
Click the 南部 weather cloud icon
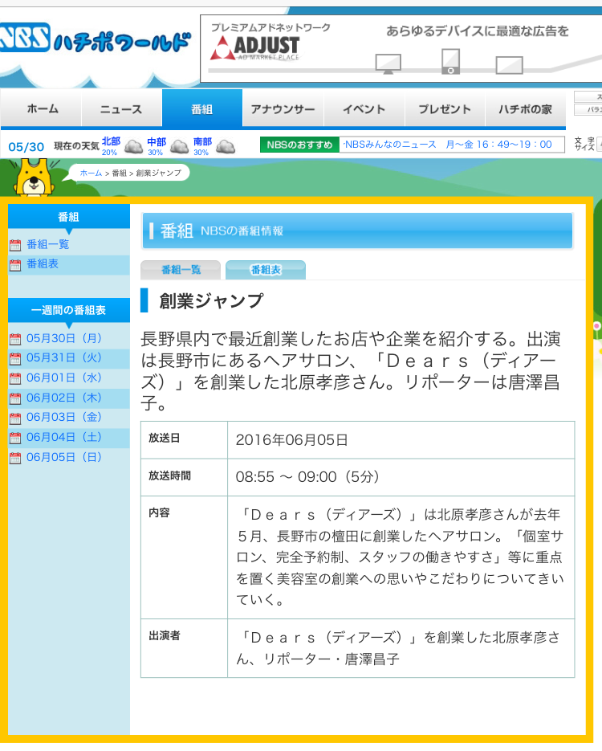[x=226, y=147]
